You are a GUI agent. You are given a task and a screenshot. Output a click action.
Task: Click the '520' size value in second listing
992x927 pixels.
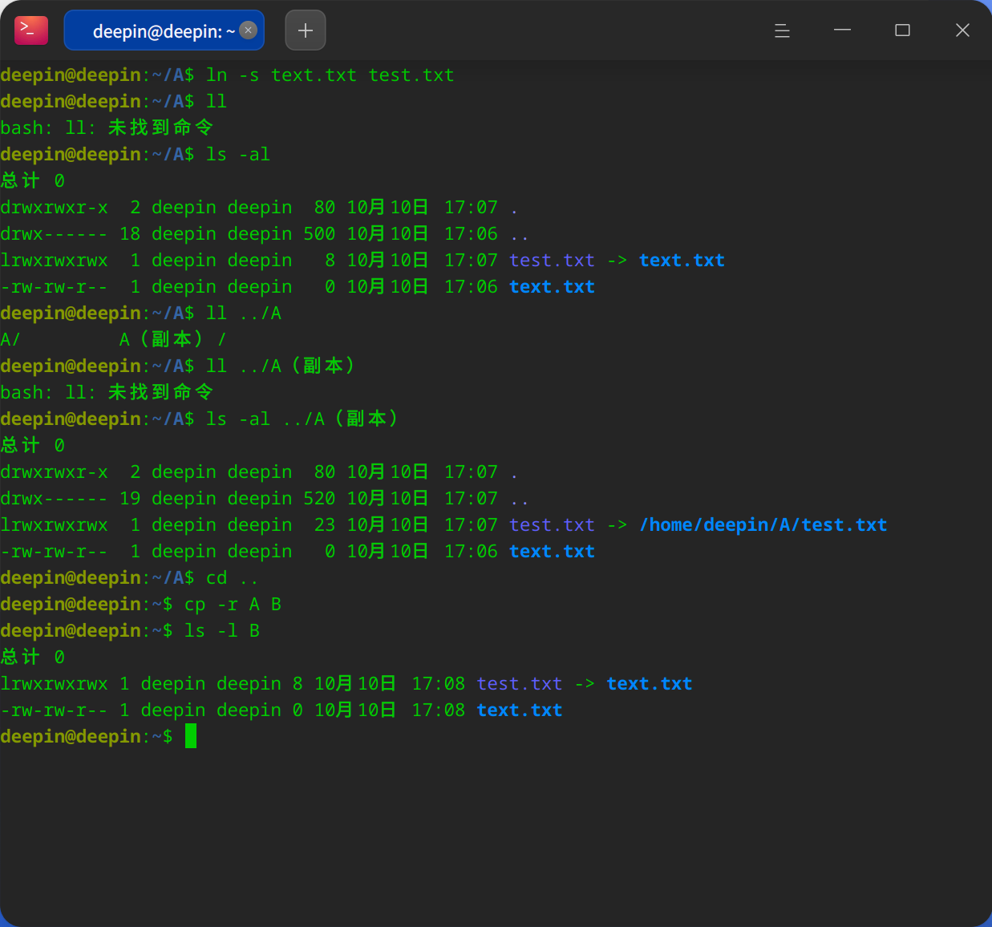[319, 498]
